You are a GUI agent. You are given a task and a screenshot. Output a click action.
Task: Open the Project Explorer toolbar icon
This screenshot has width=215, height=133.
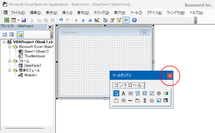click(x=105, y=20)
